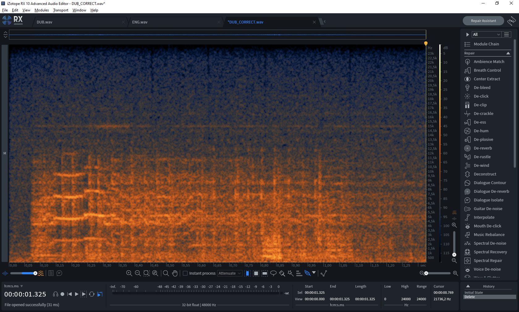519x312 pixels.
Task: Open the De-click module
Action: tap(481, 96)
